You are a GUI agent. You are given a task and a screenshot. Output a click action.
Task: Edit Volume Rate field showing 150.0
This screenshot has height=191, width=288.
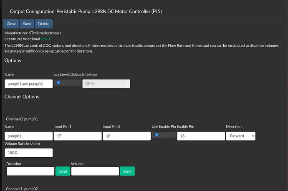(x=29, y=153)
